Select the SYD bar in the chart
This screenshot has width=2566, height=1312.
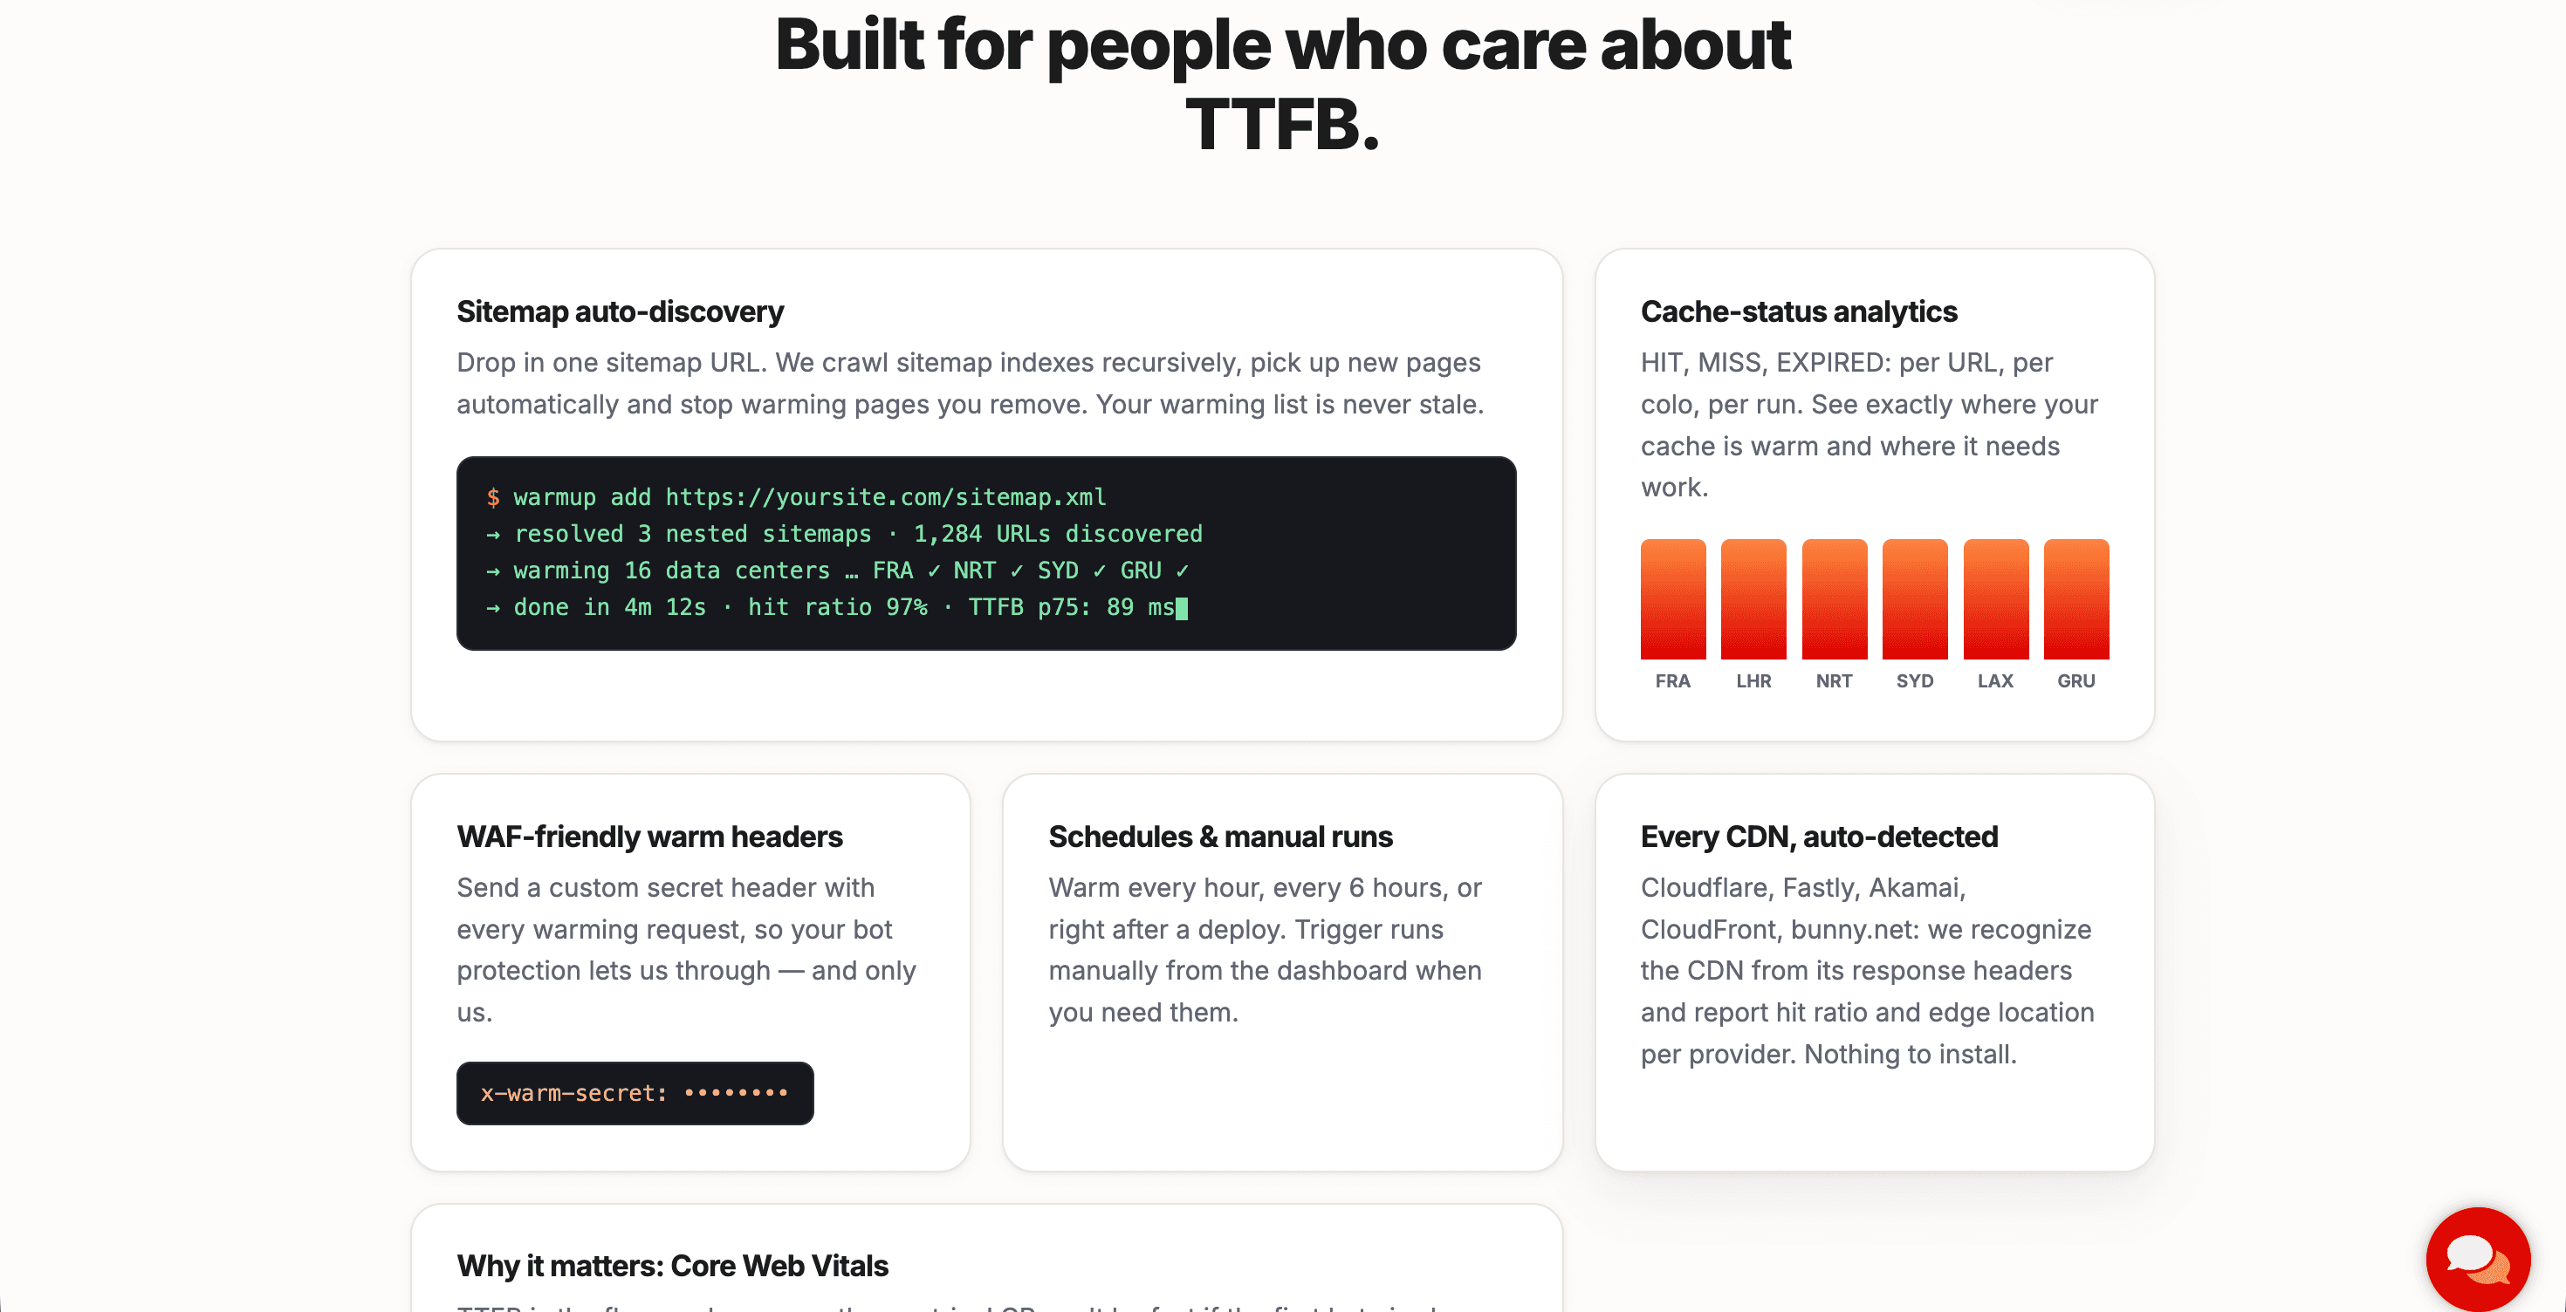coord(1915,599)
